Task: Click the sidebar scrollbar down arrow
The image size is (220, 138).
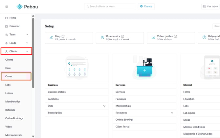Action: coord(33,136)
